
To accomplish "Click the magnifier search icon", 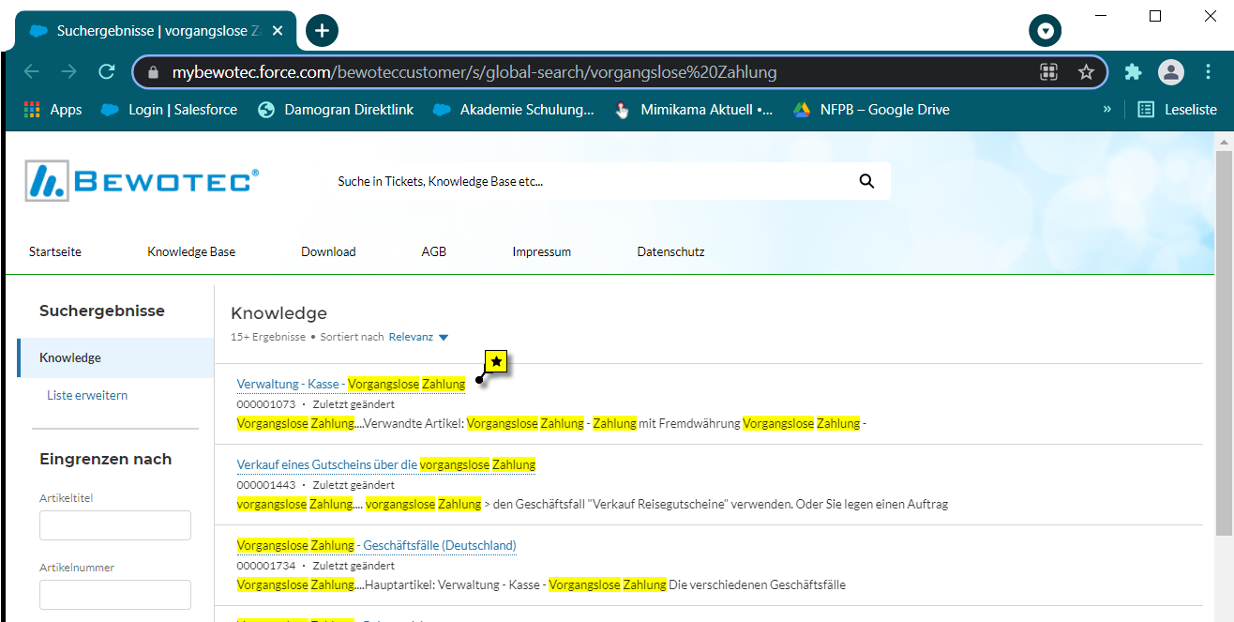I will tap(866, 181).
